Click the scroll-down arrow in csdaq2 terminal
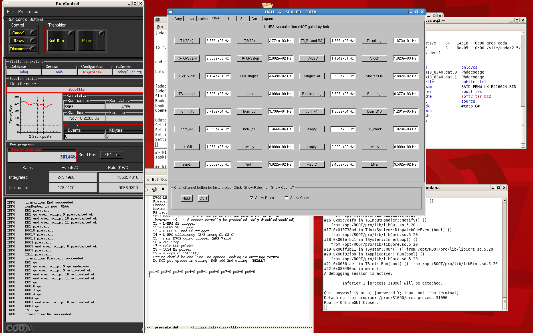Screen dimensions: 533x333 pyautogui.click(x=523, y=146)
